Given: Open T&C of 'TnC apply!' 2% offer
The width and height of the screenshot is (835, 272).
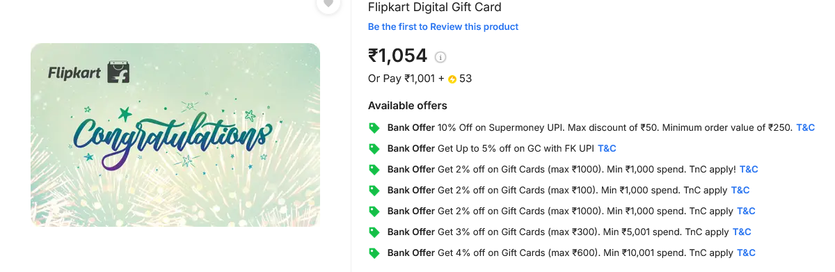Looking at the screenshot, I should [749, 170].
